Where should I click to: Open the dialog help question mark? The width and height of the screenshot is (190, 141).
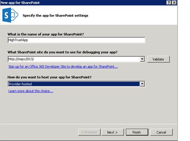(169, 2)
